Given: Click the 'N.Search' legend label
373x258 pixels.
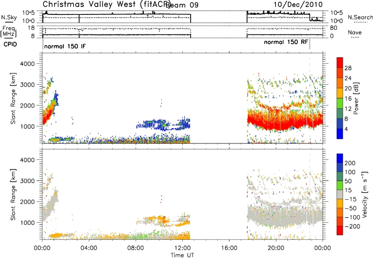Looking at the screenshot, I should click(360, 17).
